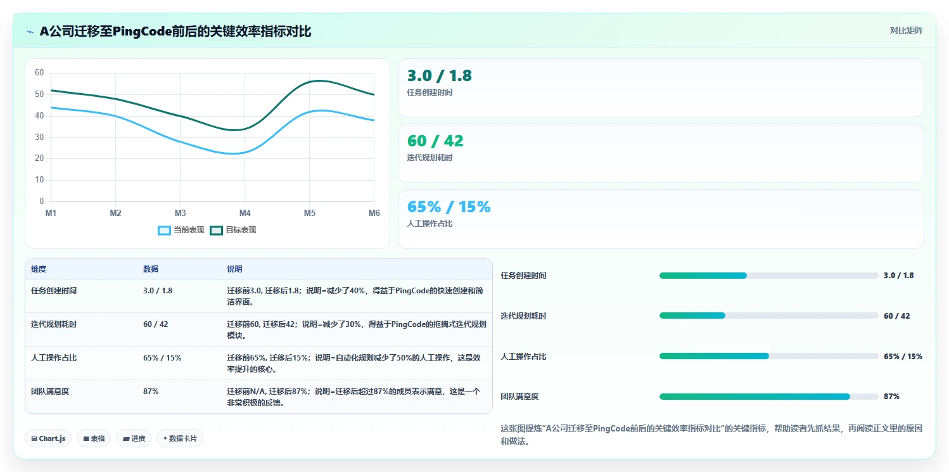Click the table description starting "迁移前65%, 迁移后15%"
Image resolution: width=949 pixels, height=472 pixels.
[x=355, y=363]
